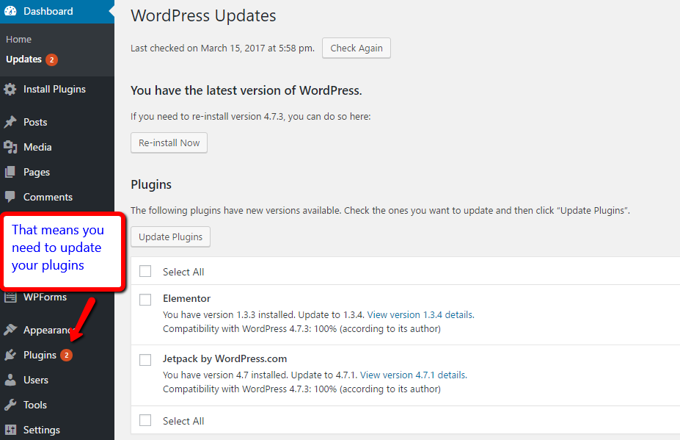Open the Appearance menu
Viewport: 680px width, 440px height.
point(57,330)
